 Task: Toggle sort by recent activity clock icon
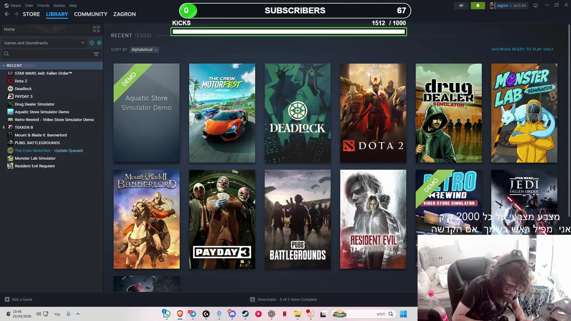[x=91, y=43]
